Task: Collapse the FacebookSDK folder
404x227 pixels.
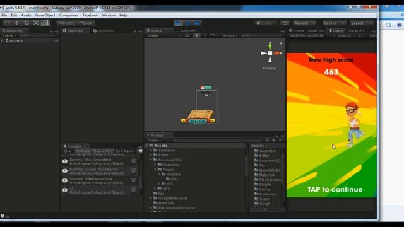Action: pos(151,160)
